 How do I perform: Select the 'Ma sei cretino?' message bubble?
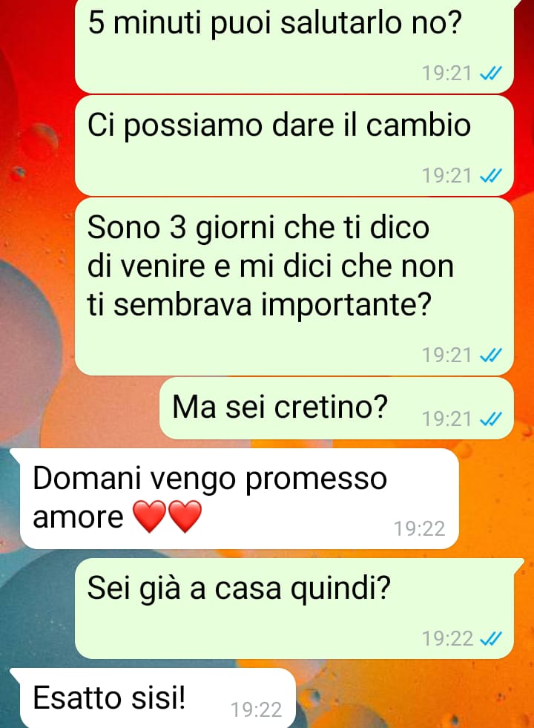(337, 408)
